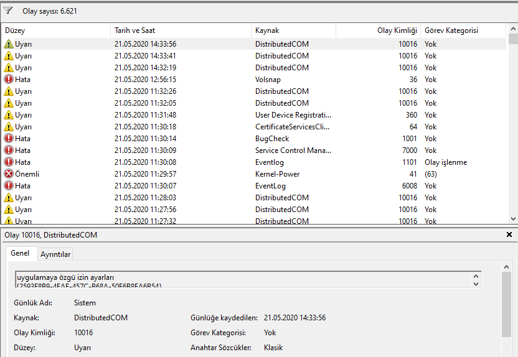The width and height of the screenshot is (518, 357).
Task: Sort by Düzey column header
Action: (x=56, y=30)
